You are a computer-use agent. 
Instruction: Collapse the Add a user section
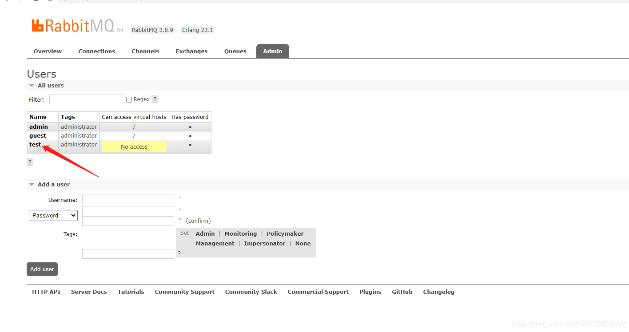pyautogui.click(x=32, y=184)
